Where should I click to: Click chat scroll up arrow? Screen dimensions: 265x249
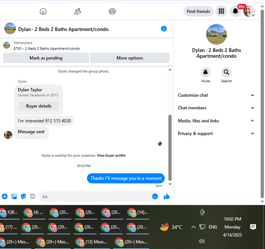170,70
